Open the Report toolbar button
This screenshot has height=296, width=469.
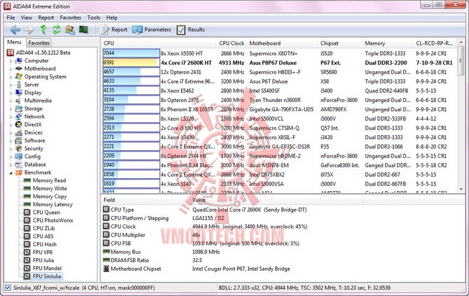tap(113, 29)
